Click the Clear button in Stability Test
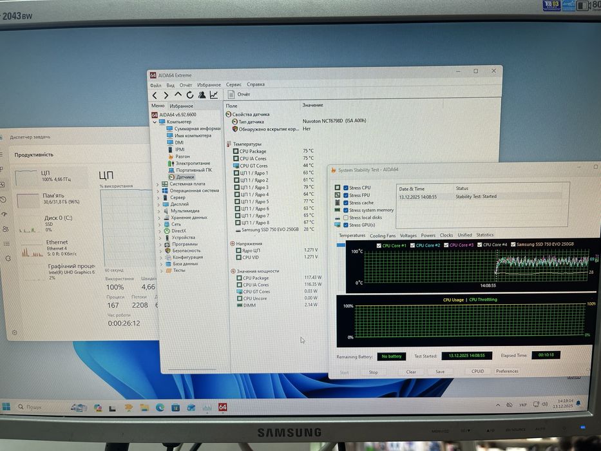Viewport: 601px width, 451px height. click(411, 372)
